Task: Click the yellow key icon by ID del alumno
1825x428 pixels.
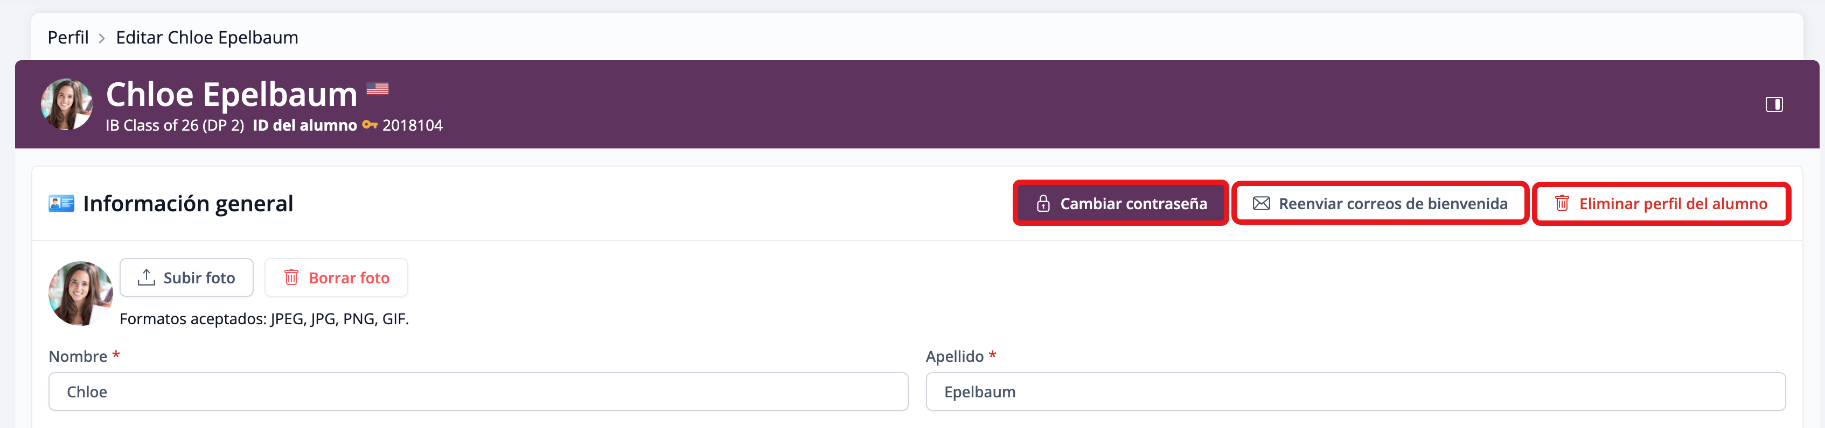Action: (x=369, y=125)
